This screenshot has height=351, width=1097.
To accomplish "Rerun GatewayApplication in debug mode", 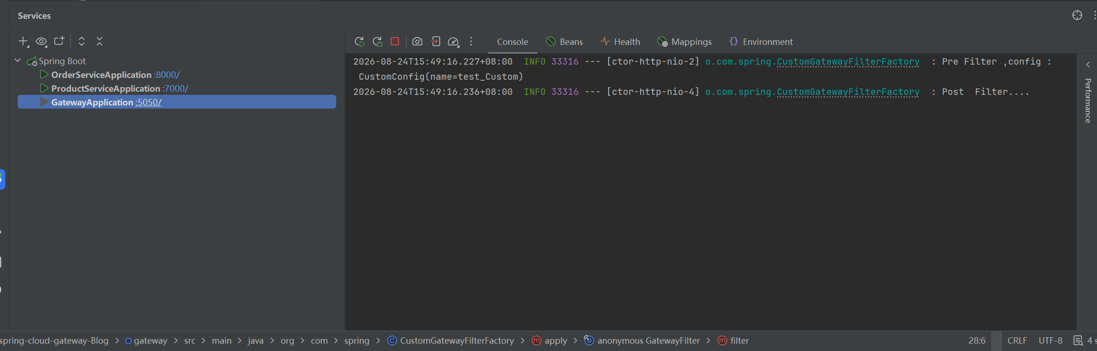I will [377, 42].
